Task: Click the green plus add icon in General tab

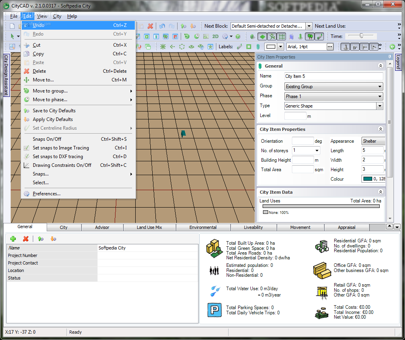Action: [13, 239]
